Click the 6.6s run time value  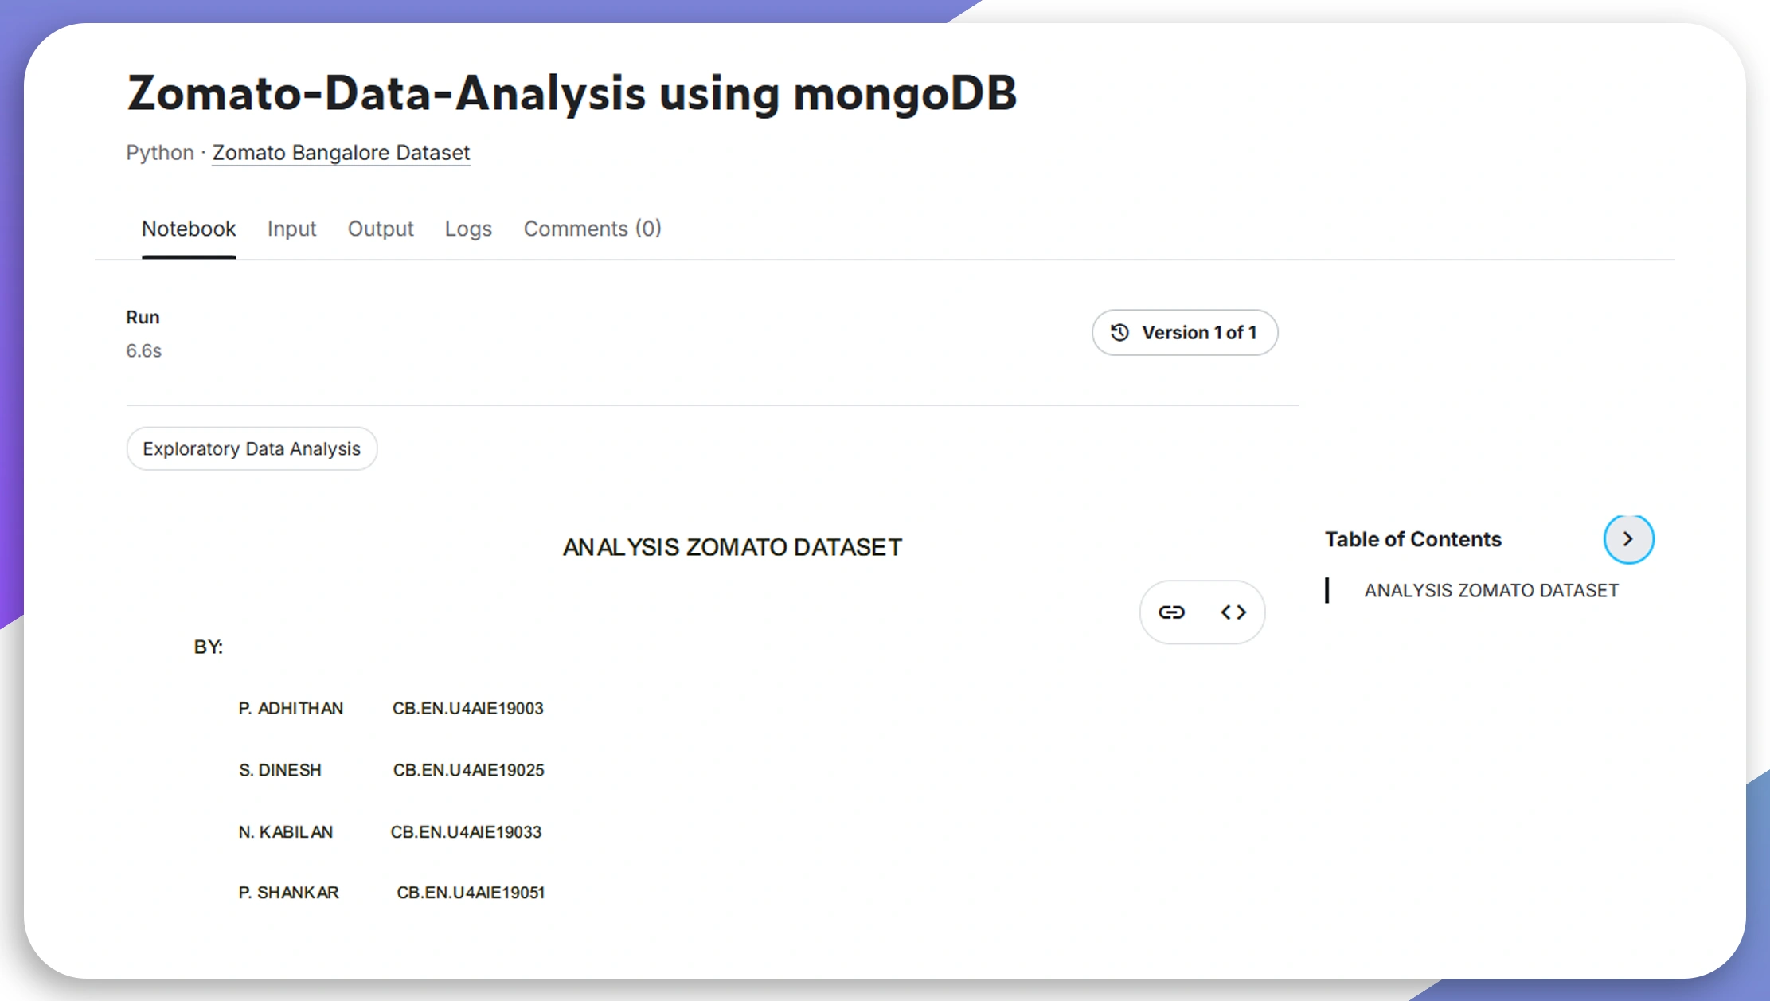pyautogui.click(x=143, y=351)
